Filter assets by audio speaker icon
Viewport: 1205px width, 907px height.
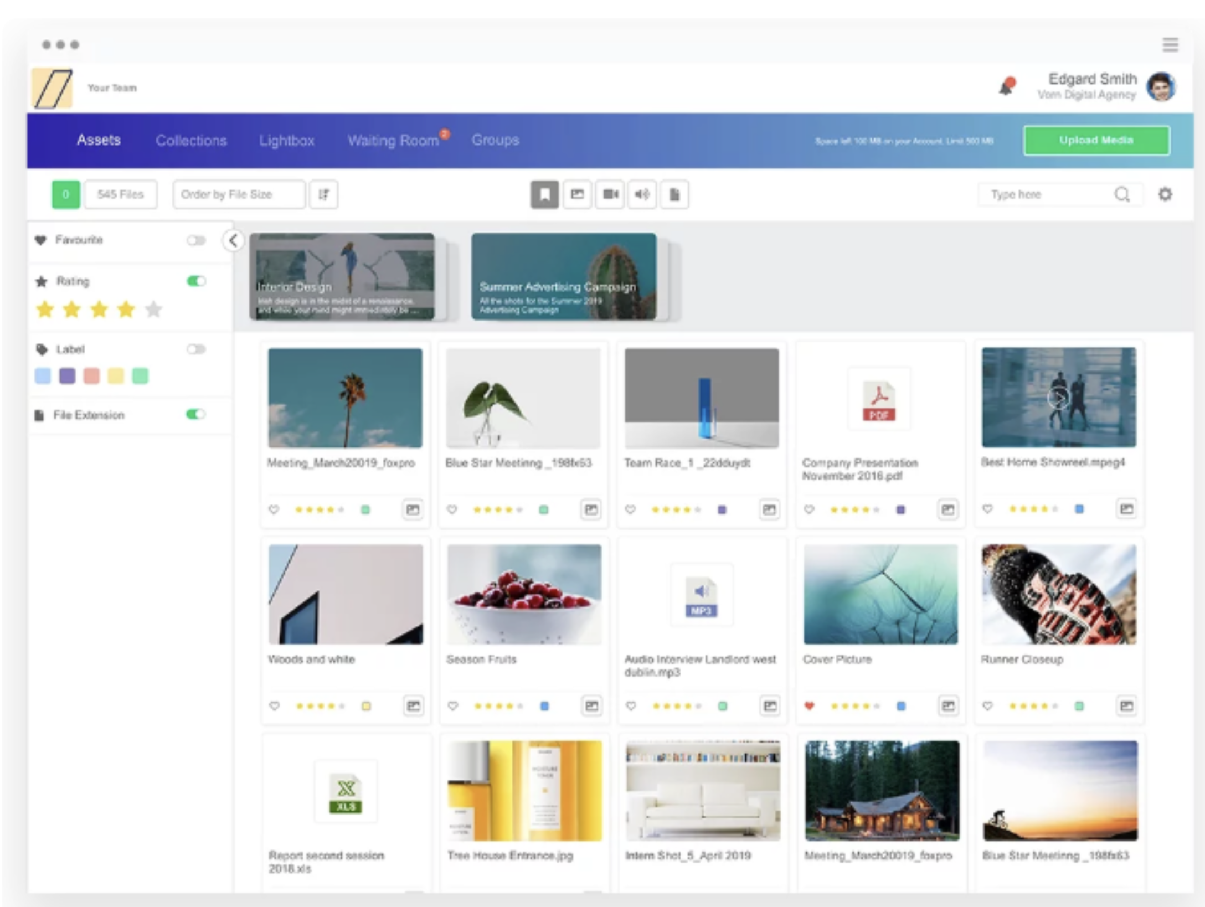(x=642, y=194)
